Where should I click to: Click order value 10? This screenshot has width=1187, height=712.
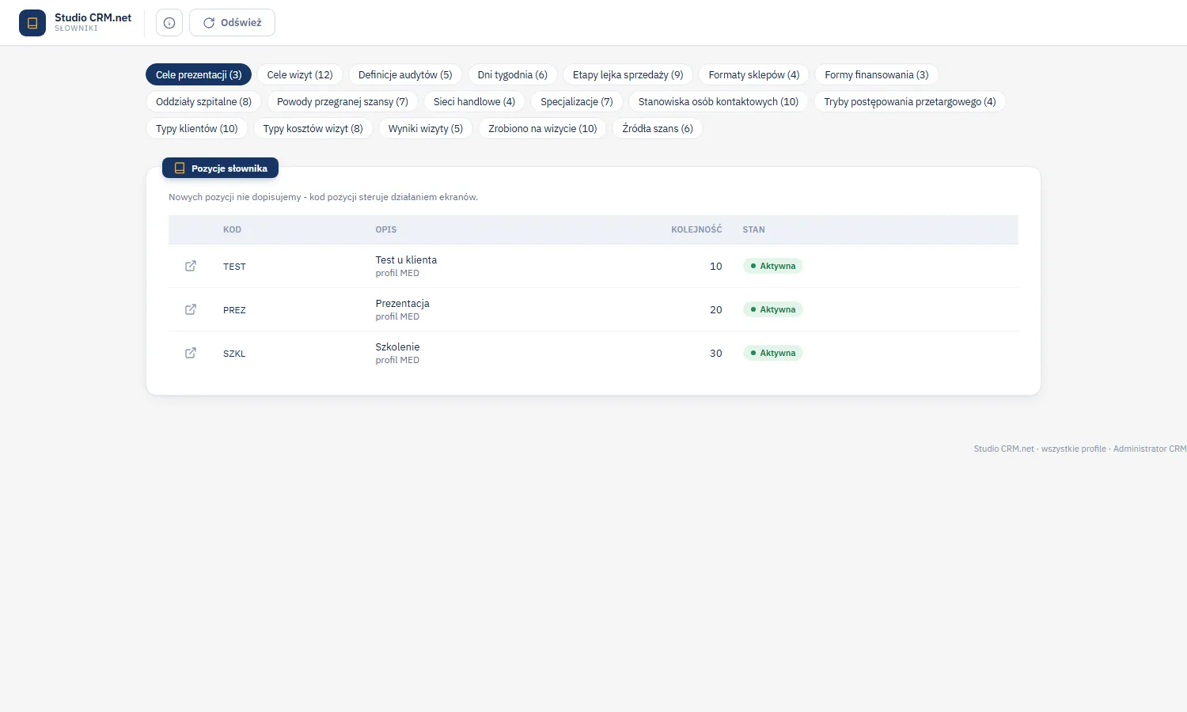pos(716,266)
